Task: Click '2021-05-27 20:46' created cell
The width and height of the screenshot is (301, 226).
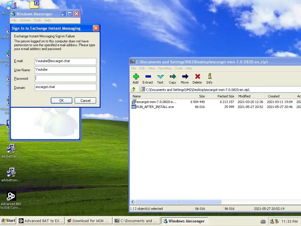Action: pos(280,107)
